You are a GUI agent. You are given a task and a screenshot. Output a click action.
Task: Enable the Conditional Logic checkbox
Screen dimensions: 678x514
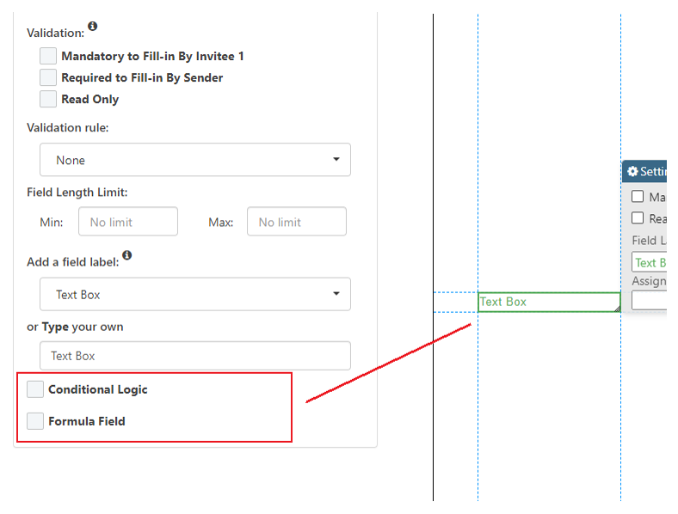click(35, 389)
